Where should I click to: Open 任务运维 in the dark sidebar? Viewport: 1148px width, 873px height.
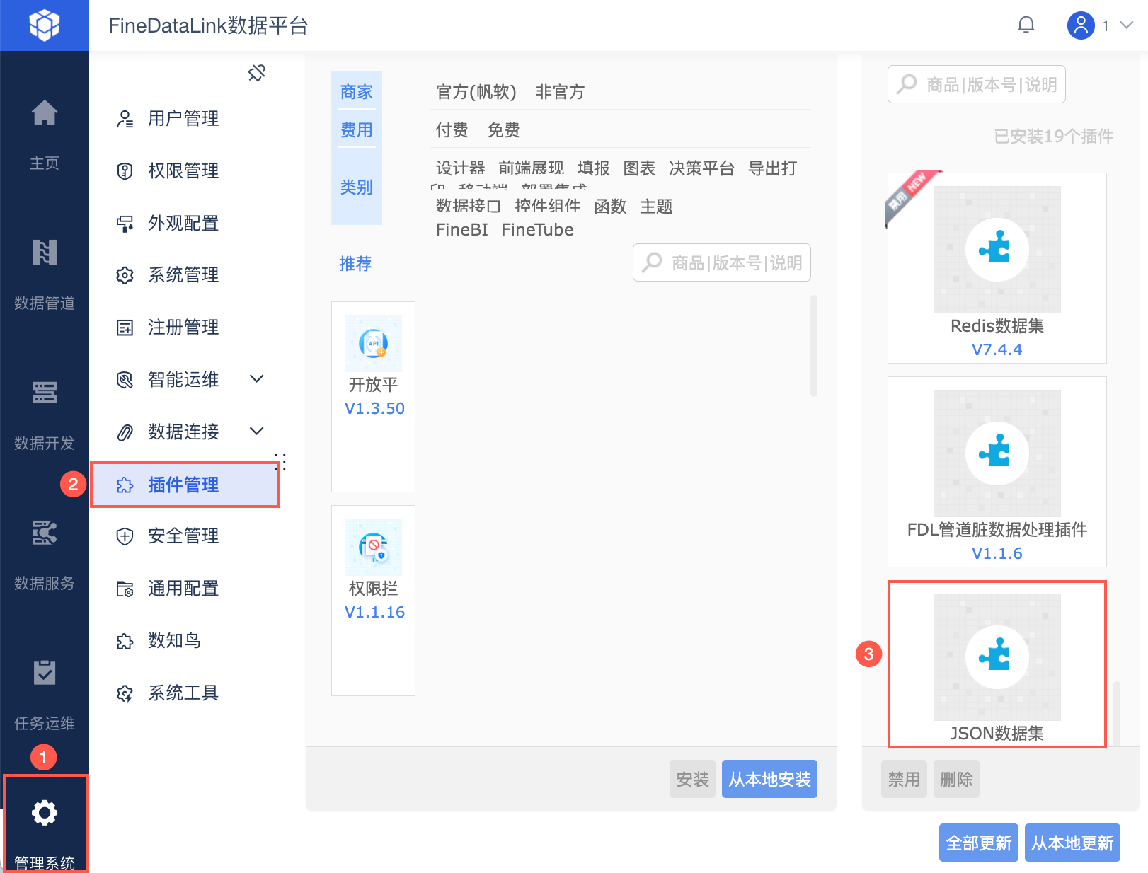coord(44,695)
